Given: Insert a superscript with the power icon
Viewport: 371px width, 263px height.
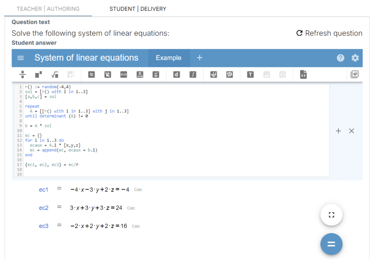Looking at the screenshot, I should pos(39,74).
